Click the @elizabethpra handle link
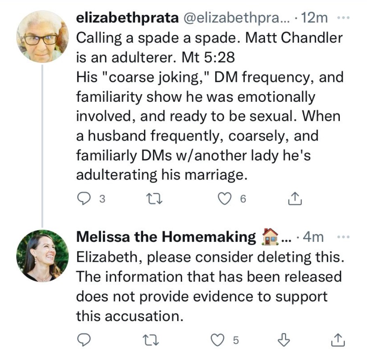 [236, 17]
